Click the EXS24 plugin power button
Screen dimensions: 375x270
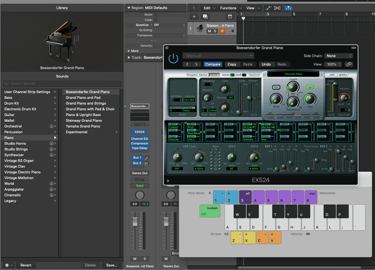pos(173,58)
